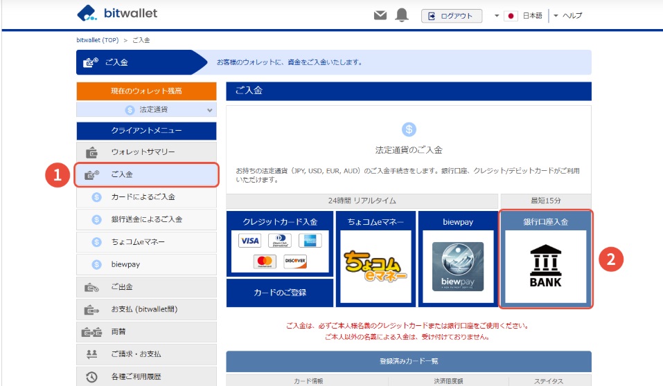
Task: Click the Mastercard logo
Action: pos(265,261)
